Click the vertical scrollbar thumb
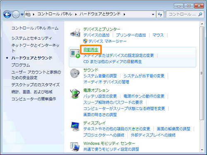The height and width of the screenshot is (155, 207). (x=202, y=73)
